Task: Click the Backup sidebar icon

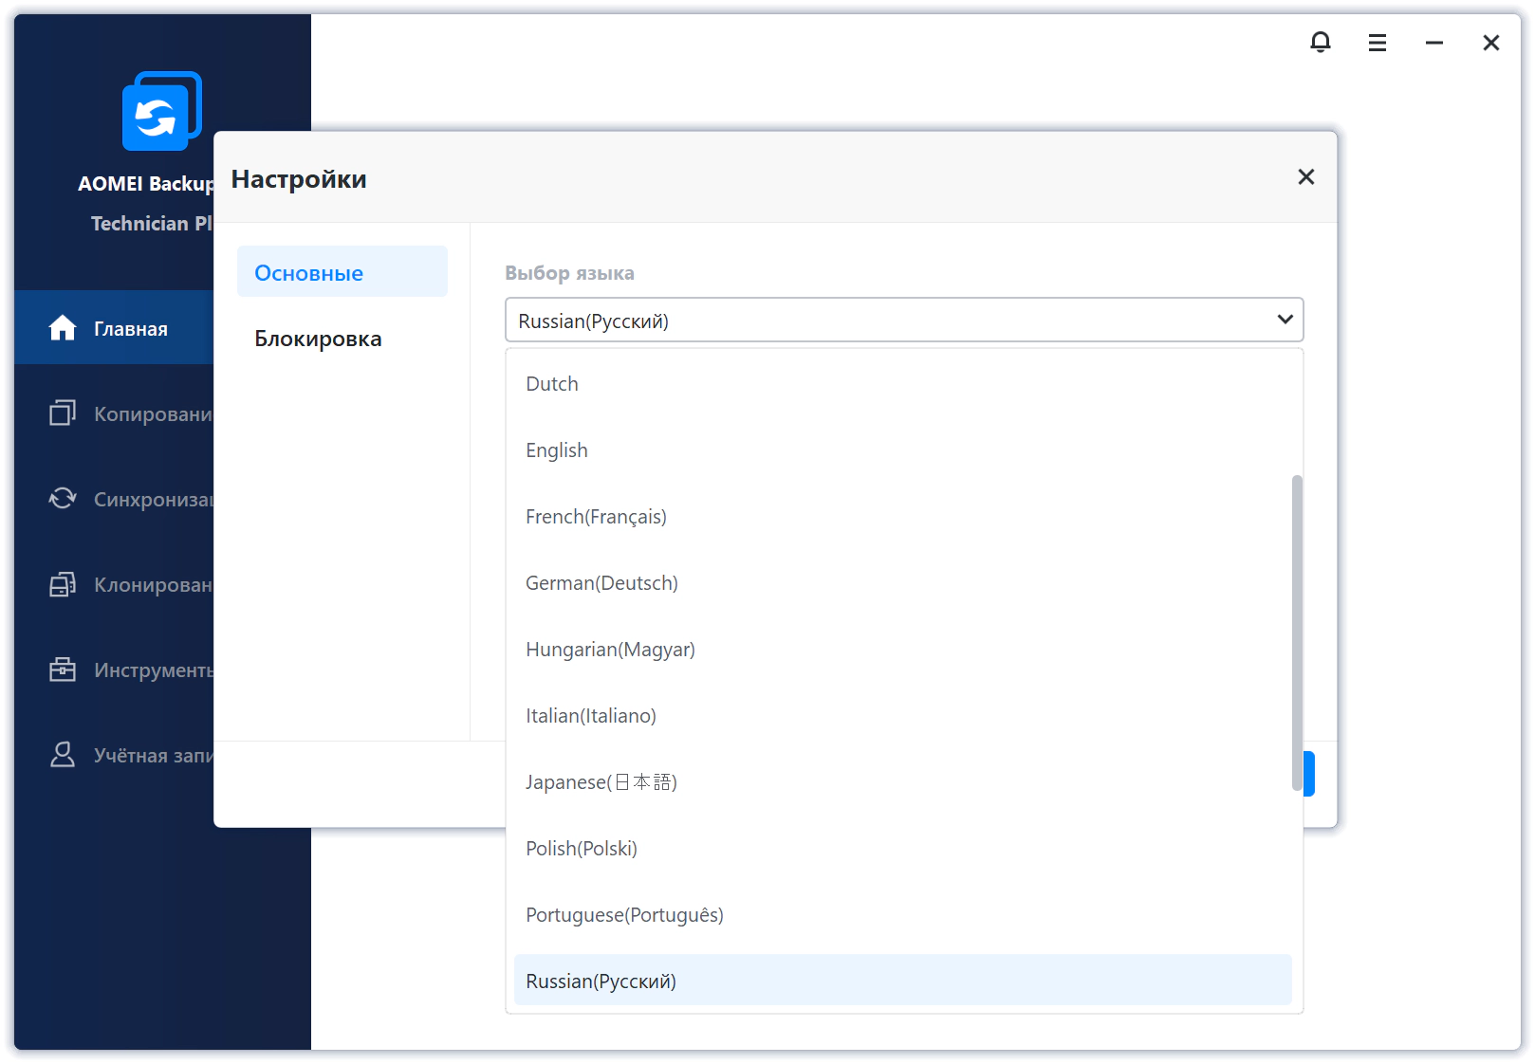Action: tap(63, 413)
